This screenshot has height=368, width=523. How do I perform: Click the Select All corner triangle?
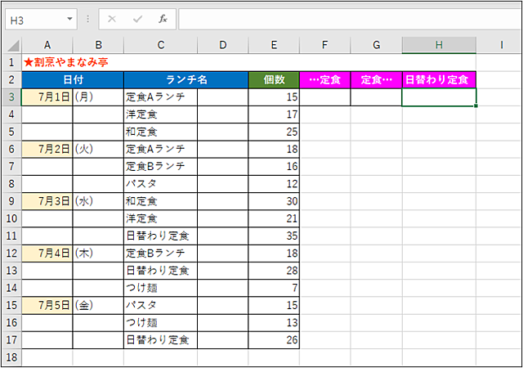[x=13, y=45]
